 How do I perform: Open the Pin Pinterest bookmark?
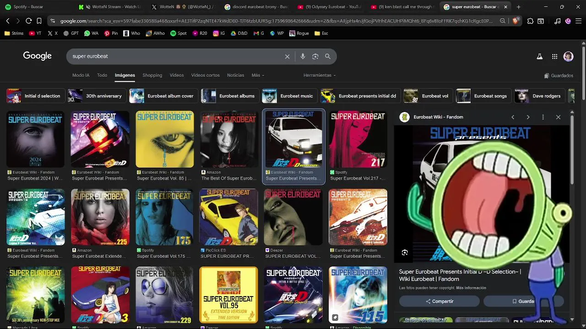coord(111,33)
